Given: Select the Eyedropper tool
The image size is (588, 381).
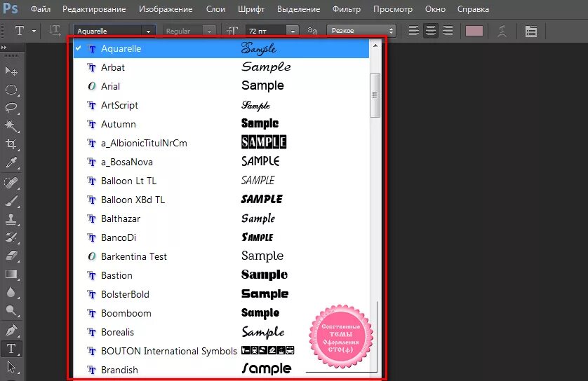Looking at the screenshot, I should [11, 162].
